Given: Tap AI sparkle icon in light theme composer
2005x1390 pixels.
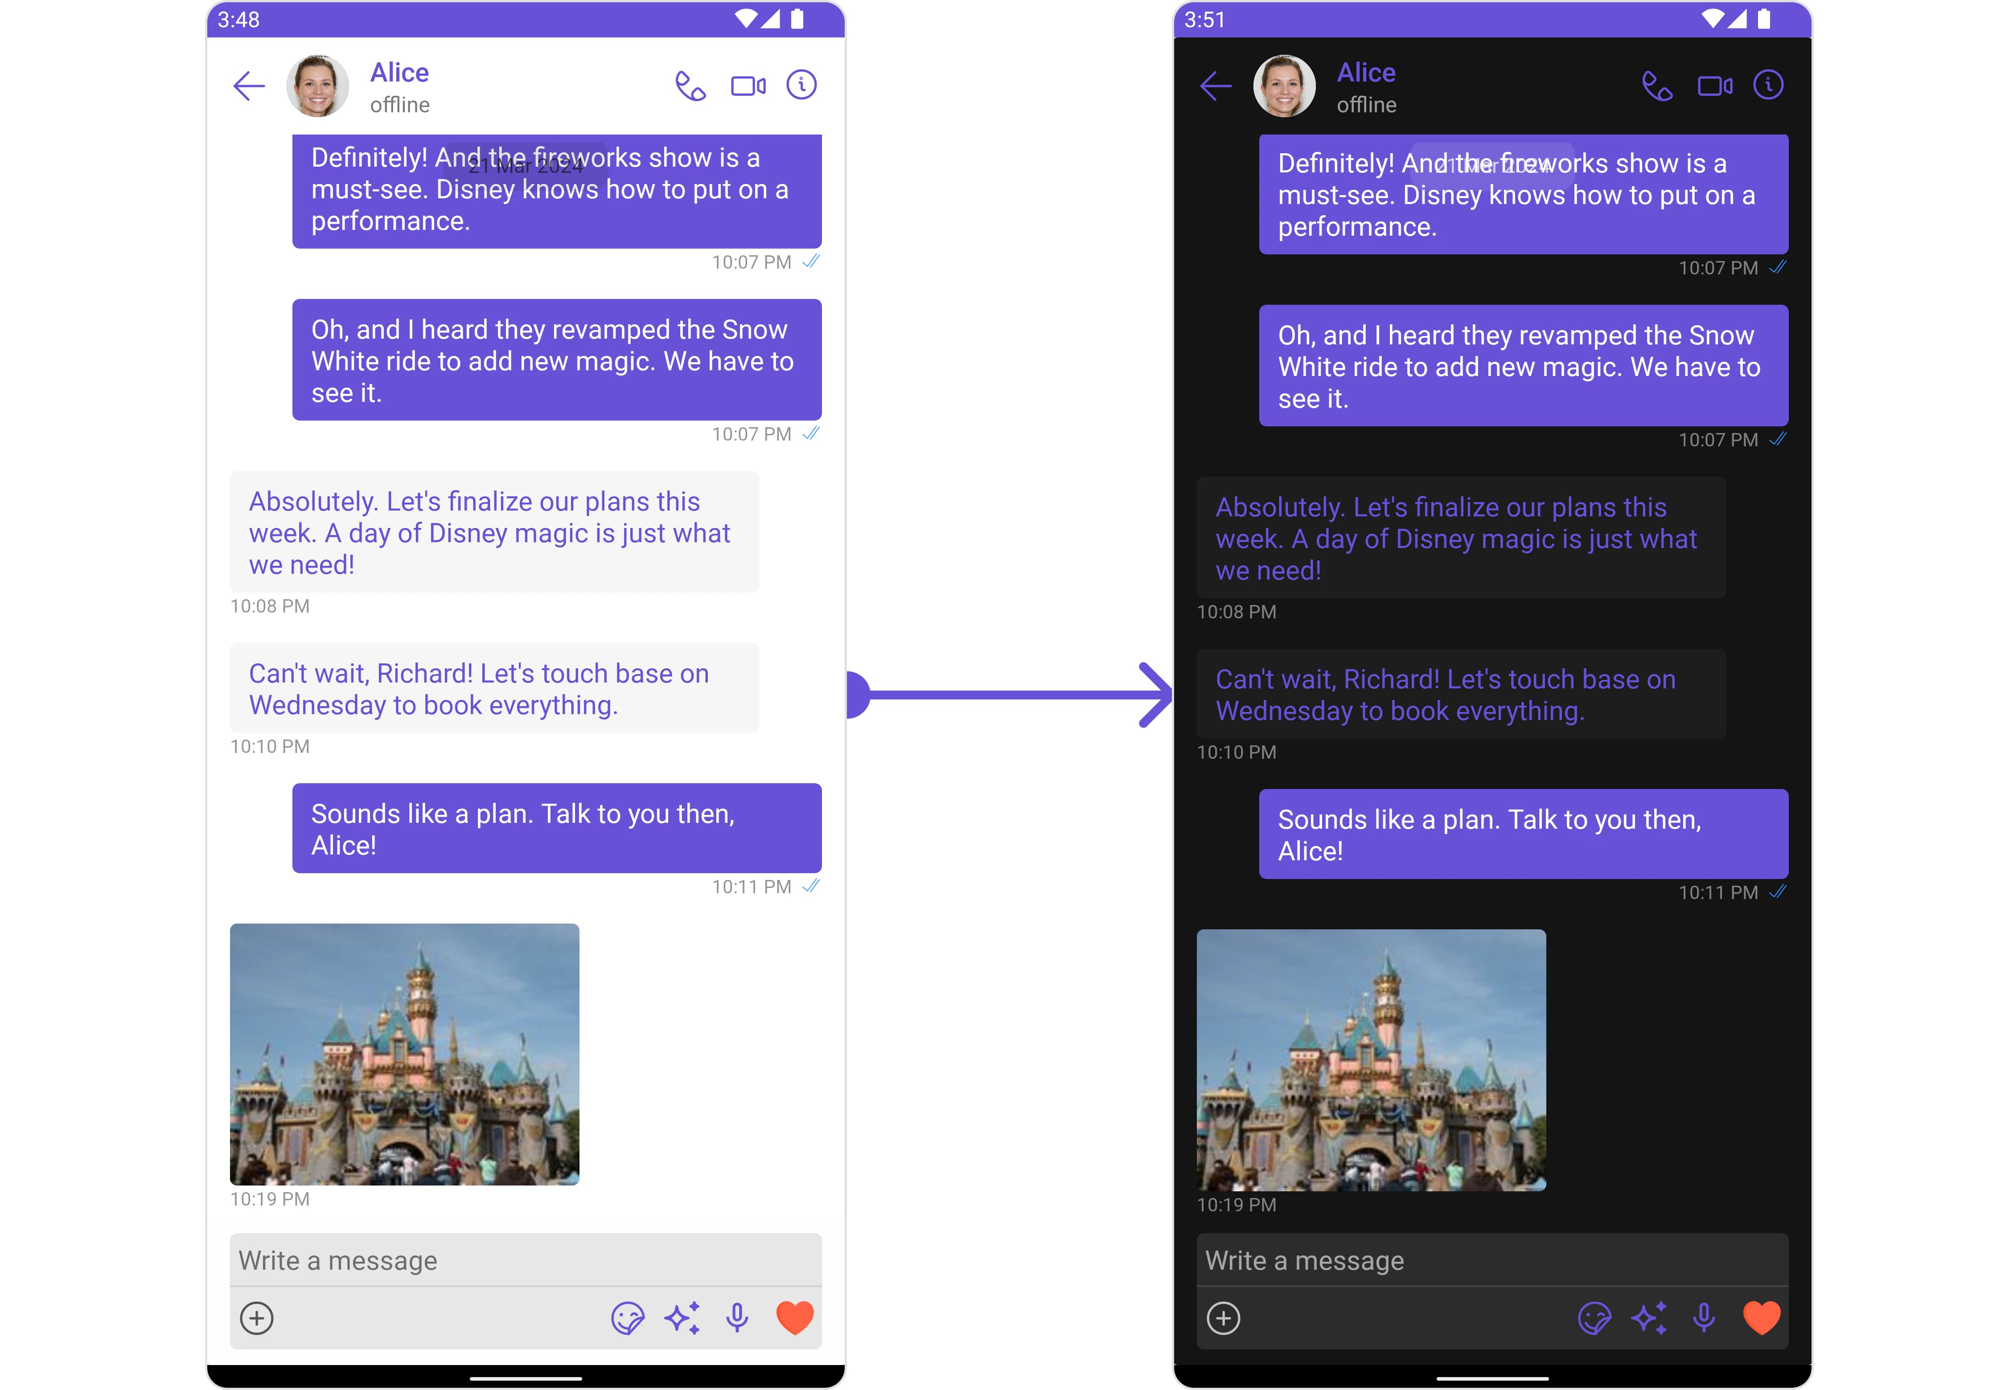Looking at the screenshot, I should [682, 1318].
